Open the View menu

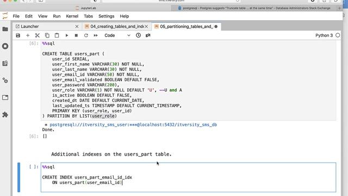click(42, 16)
